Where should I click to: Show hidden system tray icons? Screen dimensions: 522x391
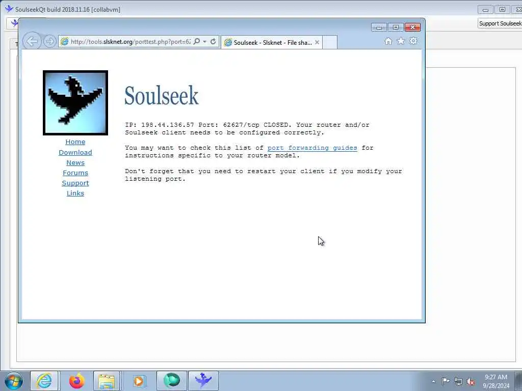click(x=433, y=381)
